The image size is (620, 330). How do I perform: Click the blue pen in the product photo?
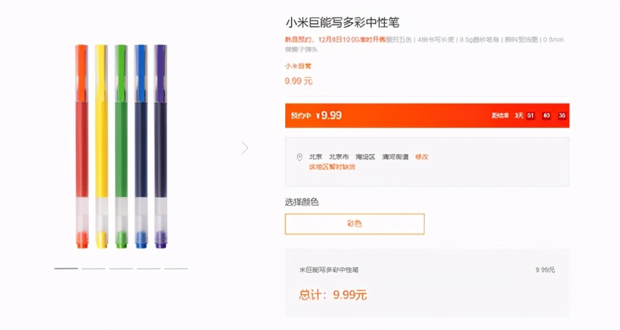click(x=141, y=147)
